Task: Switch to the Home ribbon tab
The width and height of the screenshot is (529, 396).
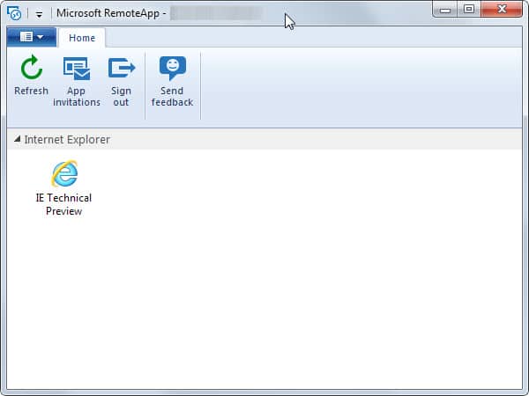Action: point(82,38)
